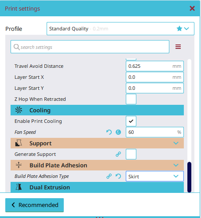Open the Skirt adhesion type dropdown
Screen dimensions: 201x218
pos(155,176)
